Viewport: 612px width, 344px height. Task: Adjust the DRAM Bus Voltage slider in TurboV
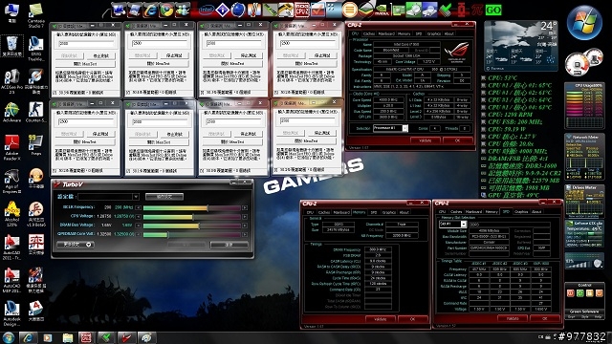191,226
